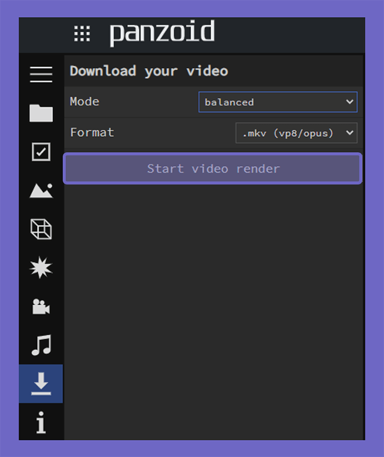
Task: Click the "Download your video" heading
Action: click(149, 71)
